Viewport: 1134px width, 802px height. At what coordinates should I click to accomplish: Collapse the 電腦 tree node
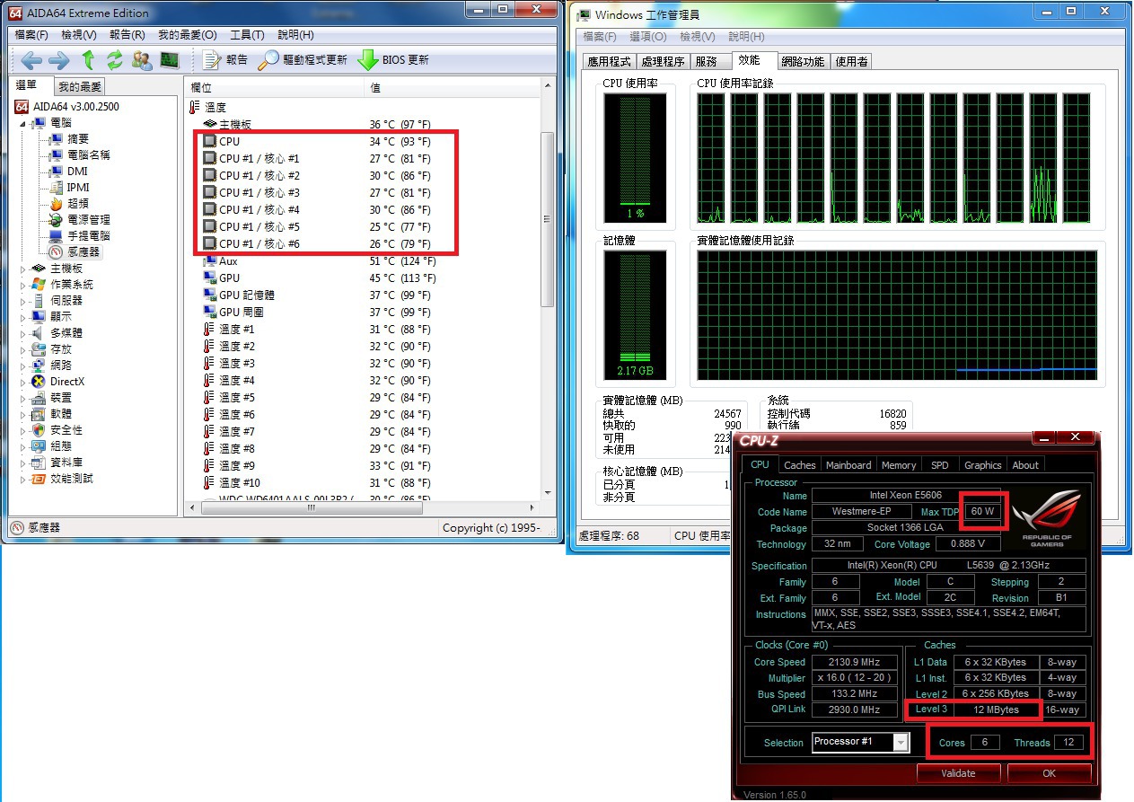[24, 123]
